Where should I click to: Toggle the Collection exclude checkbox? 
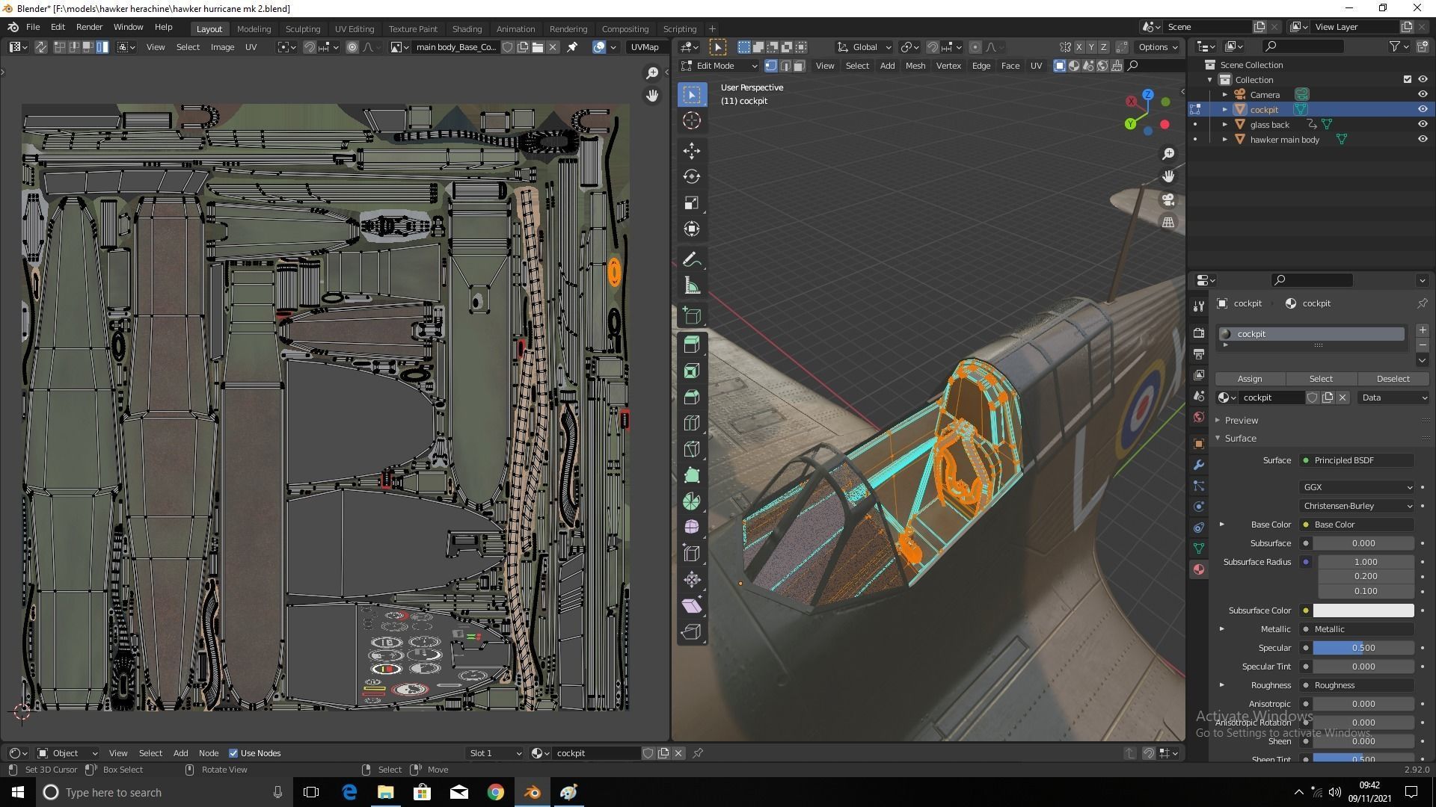[1408, 80]
